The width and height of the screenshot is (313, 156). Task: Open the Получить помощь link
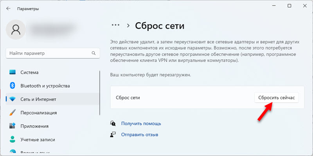(141, 124)
